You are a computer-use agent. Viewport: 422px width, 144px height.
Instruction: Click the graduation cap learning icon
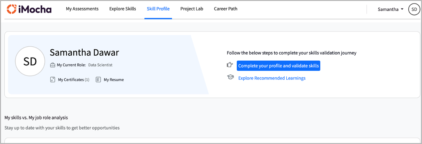[230, 77]
